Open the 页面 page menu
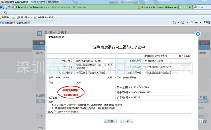Viewport: 211px width, 130px height. tap(206, 22)
